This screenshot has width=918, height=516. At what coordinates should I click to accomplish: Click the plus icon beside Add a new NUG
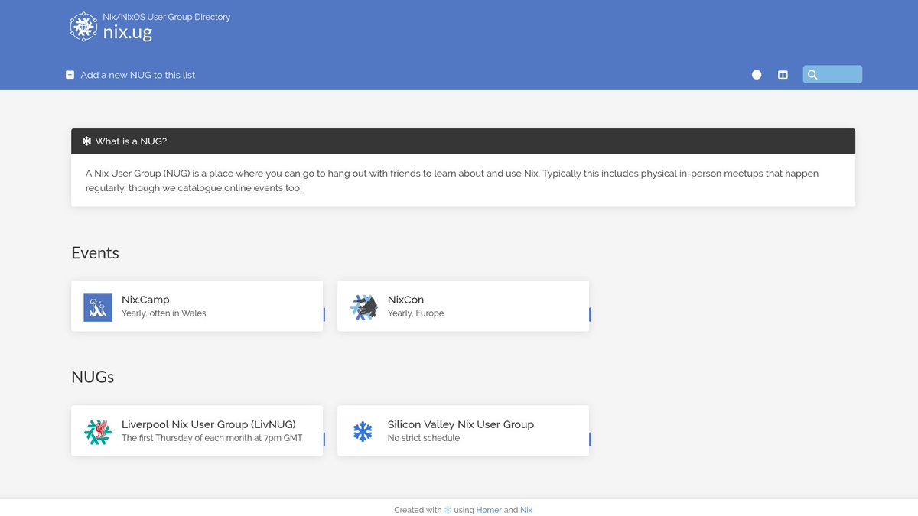[x=70, y=75]
